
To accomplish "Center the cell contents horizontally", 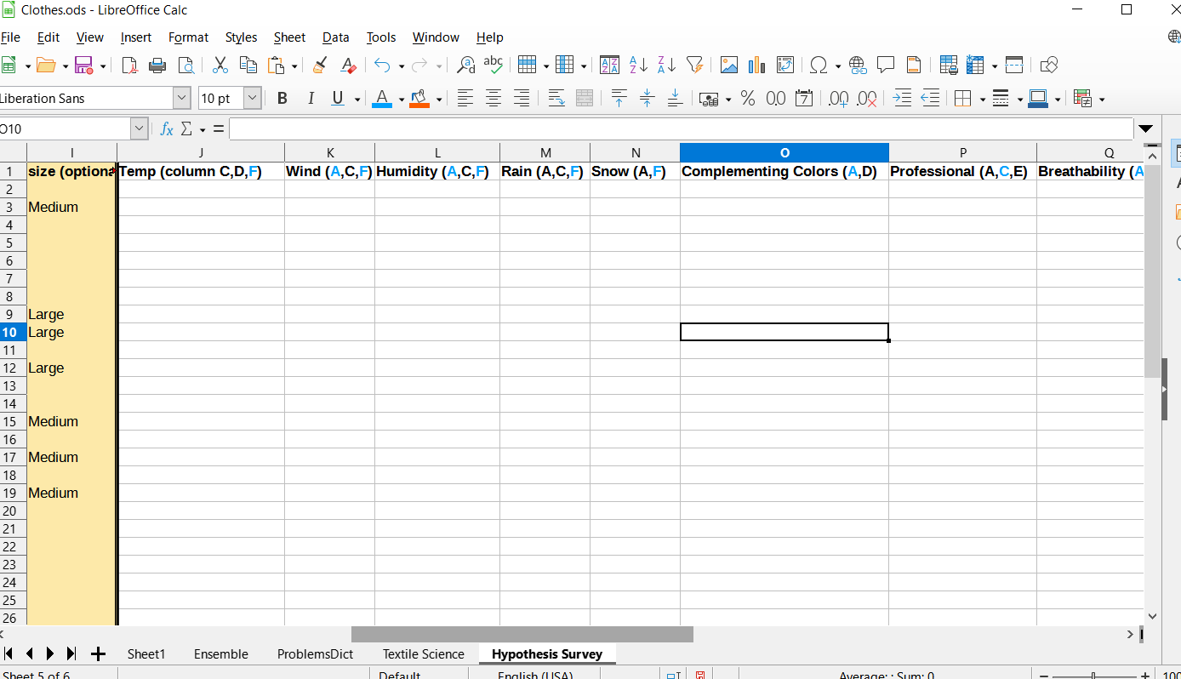I will 494,99.
